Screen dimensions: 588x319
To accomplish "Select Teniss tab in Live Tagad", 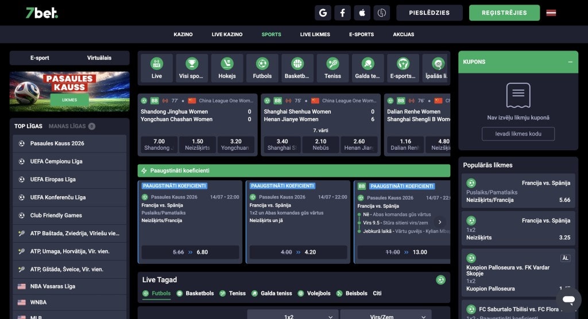I will click(233, 294).
